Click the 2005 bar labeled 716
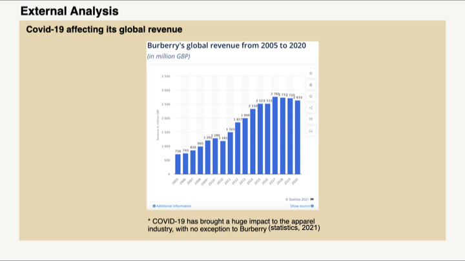This screenshot has height=261, width=465. click(x=178, y=164)
